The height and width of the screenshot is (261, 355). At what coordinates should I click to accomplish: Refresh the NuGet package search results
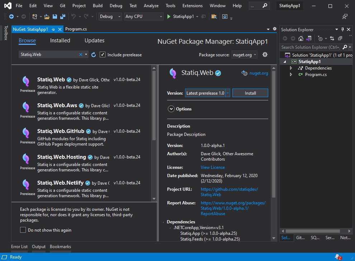pos(94,55)
